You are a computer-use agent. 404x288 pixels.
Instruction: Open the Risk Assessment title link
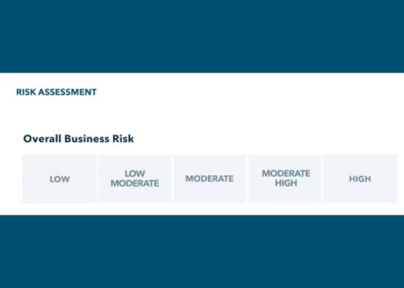tap(56, 92)
